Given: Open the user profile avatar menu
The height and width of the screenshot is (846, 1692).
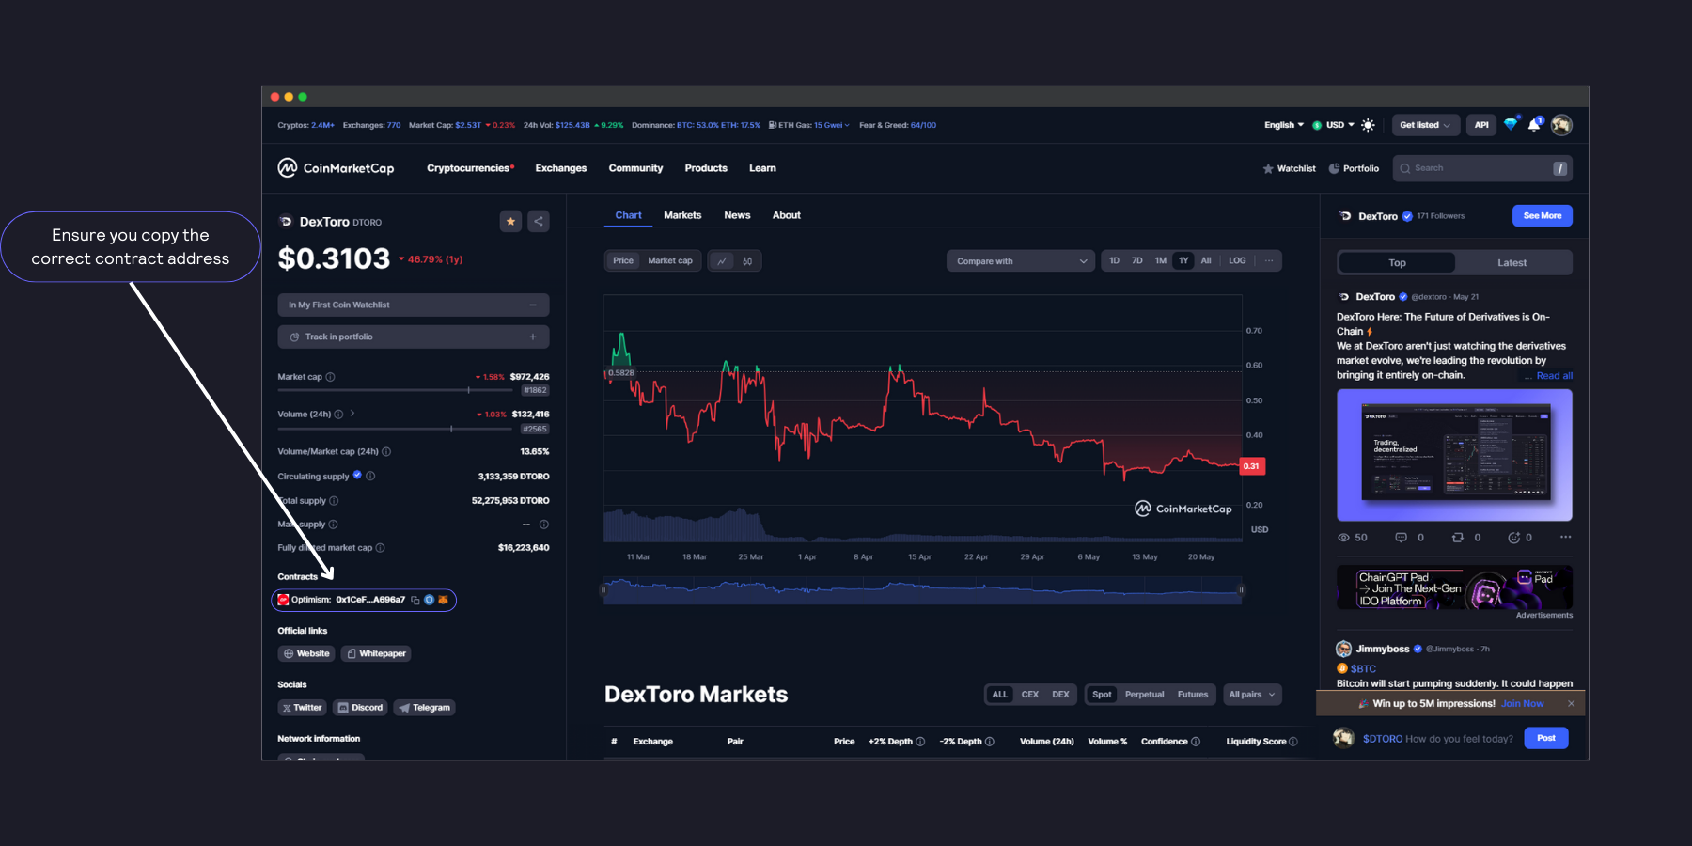Looking at the screenshot, I should 1561,125.
